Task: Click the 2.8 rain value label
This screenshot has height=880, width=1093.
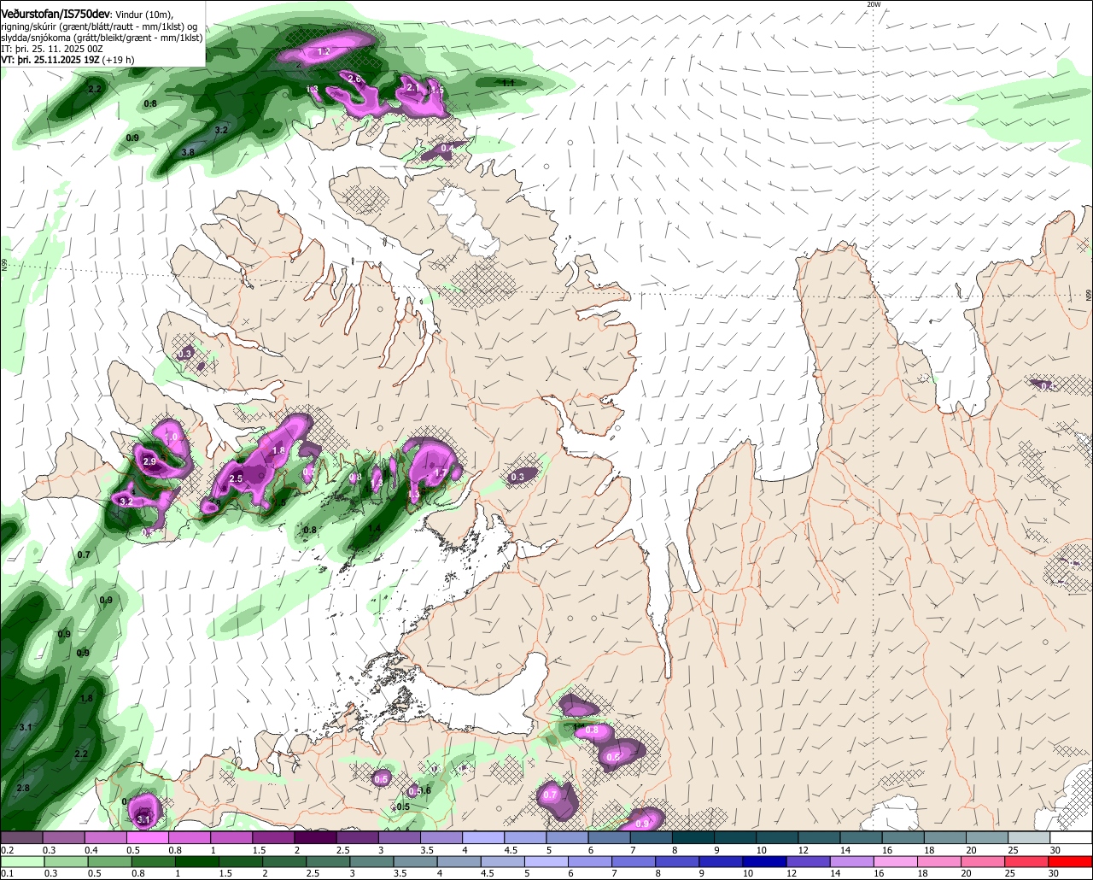Action: tap(23, 788)
